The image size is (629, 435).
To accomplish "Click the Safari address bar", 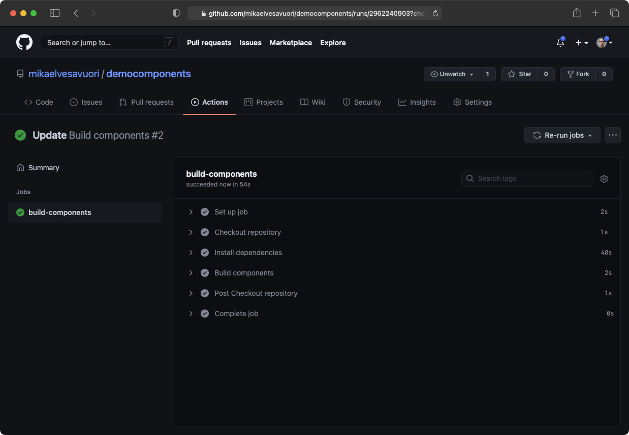I will point(314,13).
